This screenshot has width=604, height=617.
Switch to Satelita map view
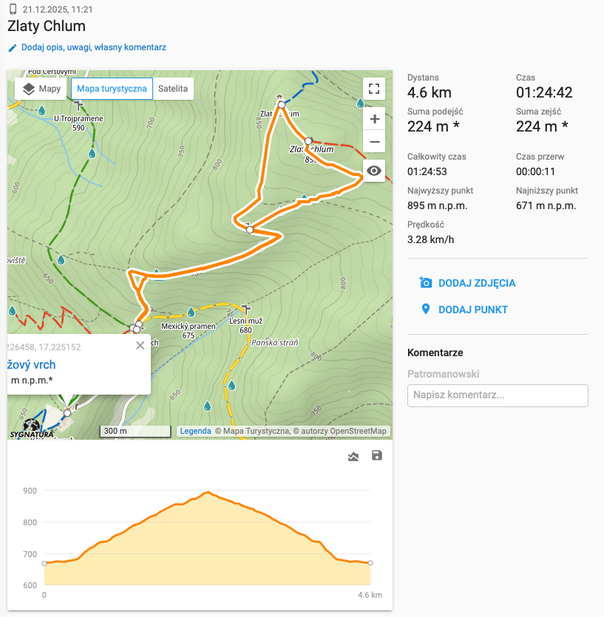(x=173, y=89)
